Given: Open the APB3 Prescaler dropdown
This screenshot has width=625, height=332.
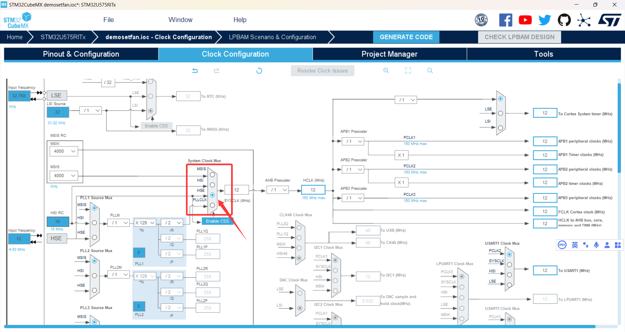Looking at the screenshot, I should click(x=353, y=198).
